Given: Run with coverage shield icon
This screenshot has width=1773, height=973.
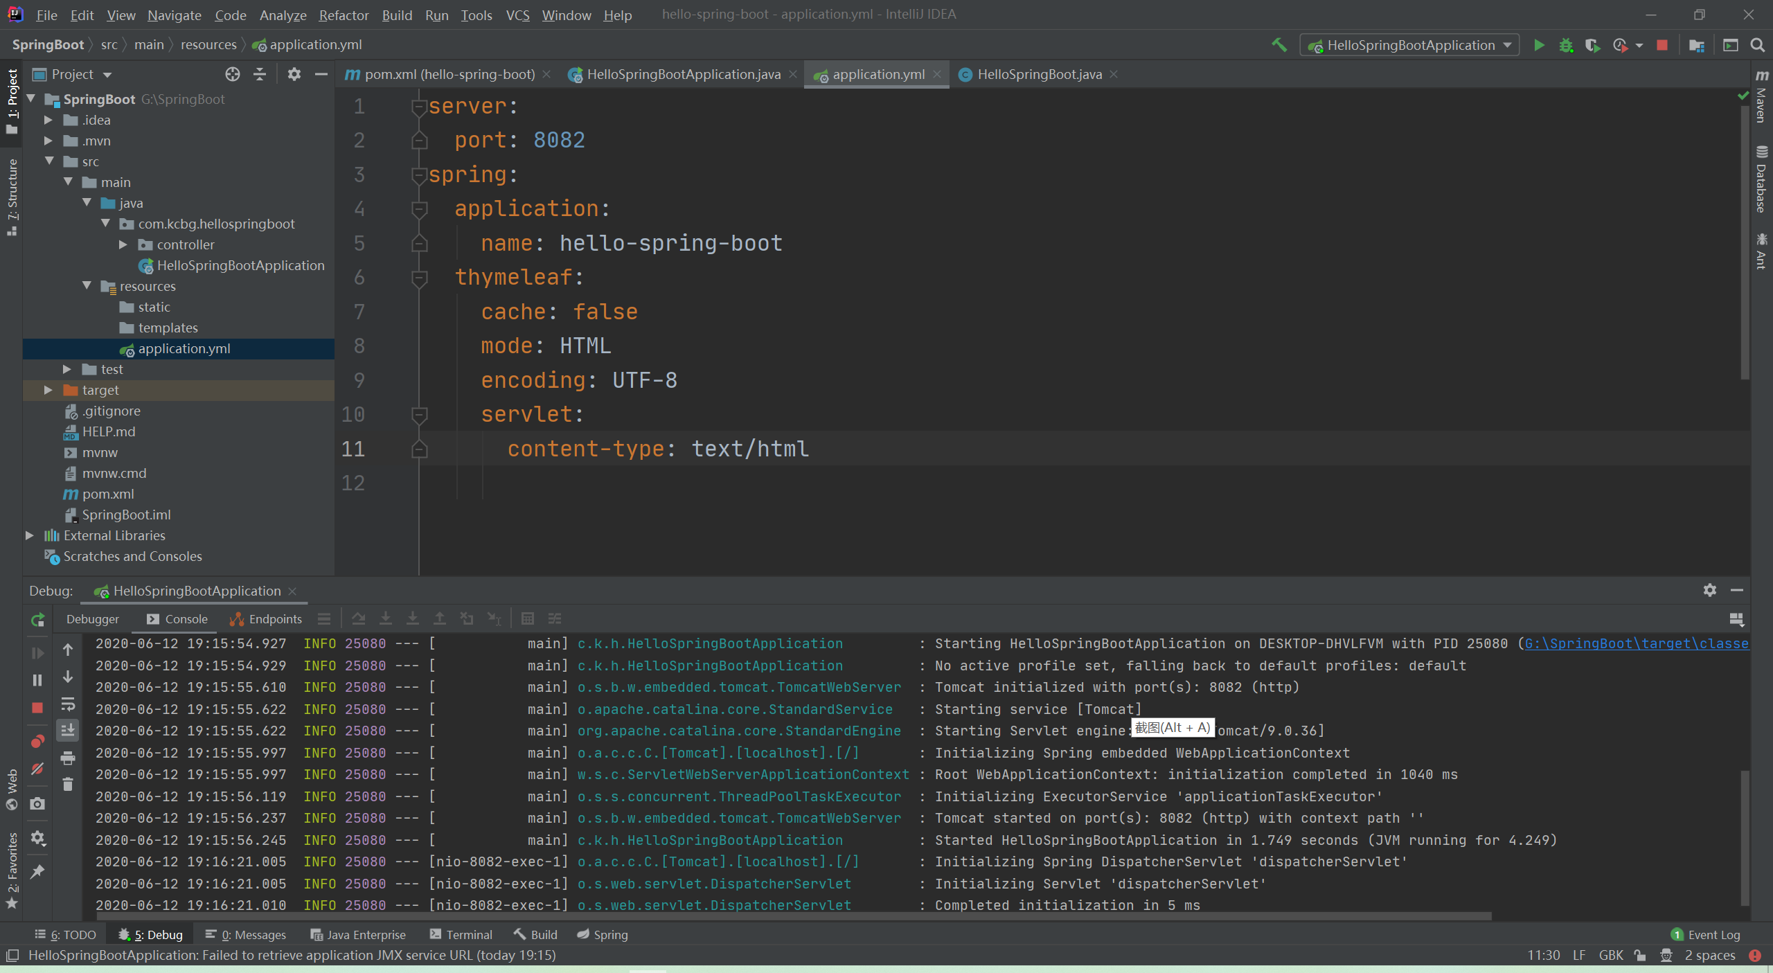Looking at the screenshot, I should point(1592,45).
